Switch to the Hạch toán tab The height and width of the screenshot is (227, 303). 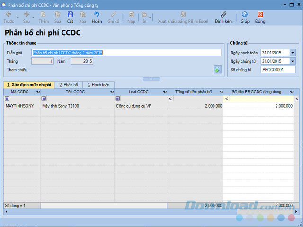click(98, 85)
